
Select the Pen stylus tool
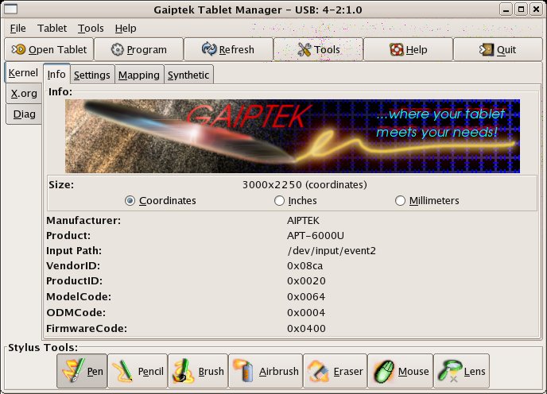tap(82, 371)
